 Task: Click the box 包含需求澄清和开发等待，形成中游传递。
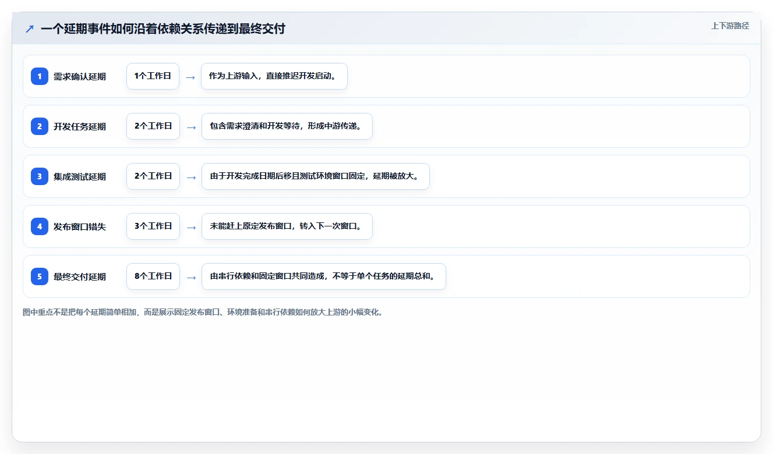pos(287,126)
